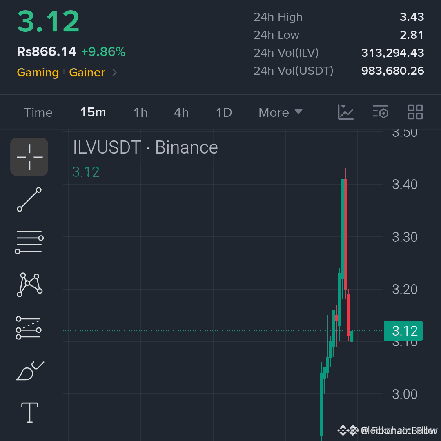Choose the horizontal lines tool

(29, 242)
